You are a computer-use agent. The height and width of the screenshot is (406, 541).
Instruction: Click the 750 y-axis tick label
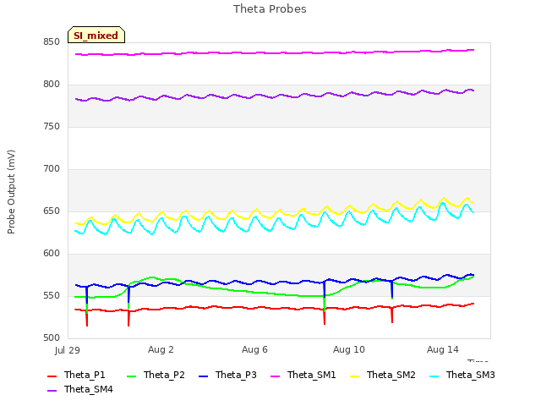click(52, 127)
